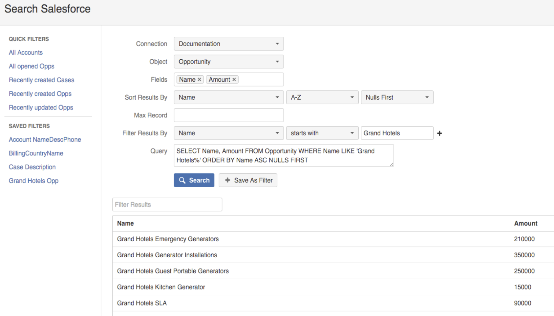Click the Name column header
The width and height of the screenshot is (554, 316).
(125, 224)
